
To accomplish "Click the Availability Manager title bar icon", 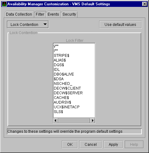I will point(4,4).
